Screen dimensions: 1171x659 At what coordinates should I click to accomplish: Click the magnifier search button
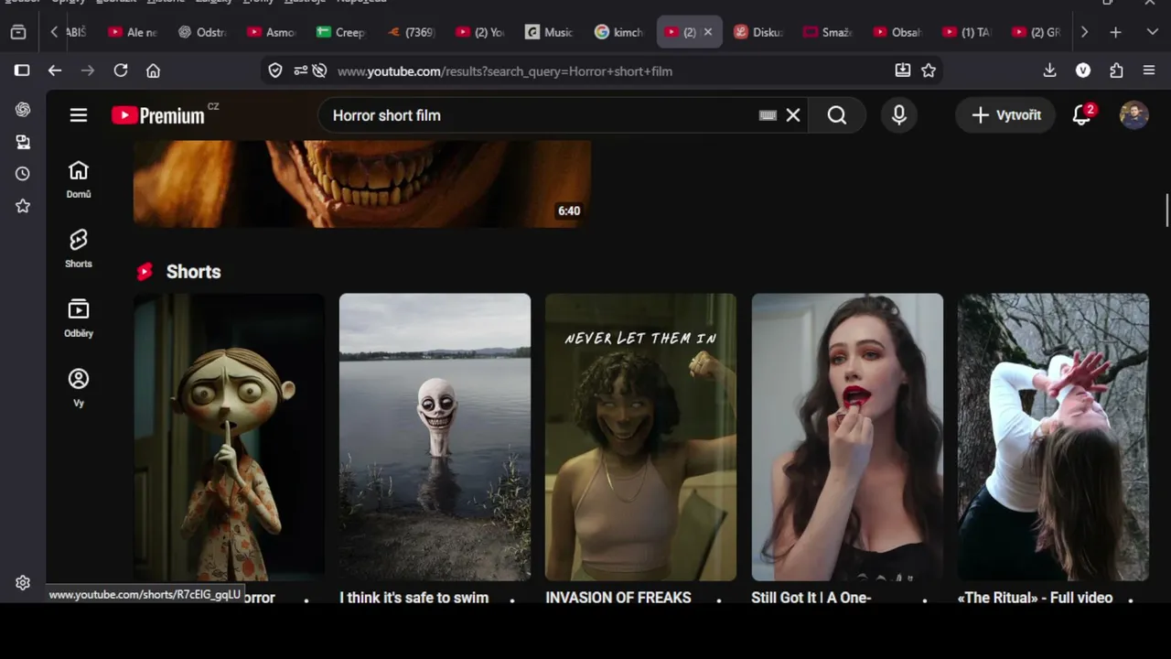pos(837,115)
